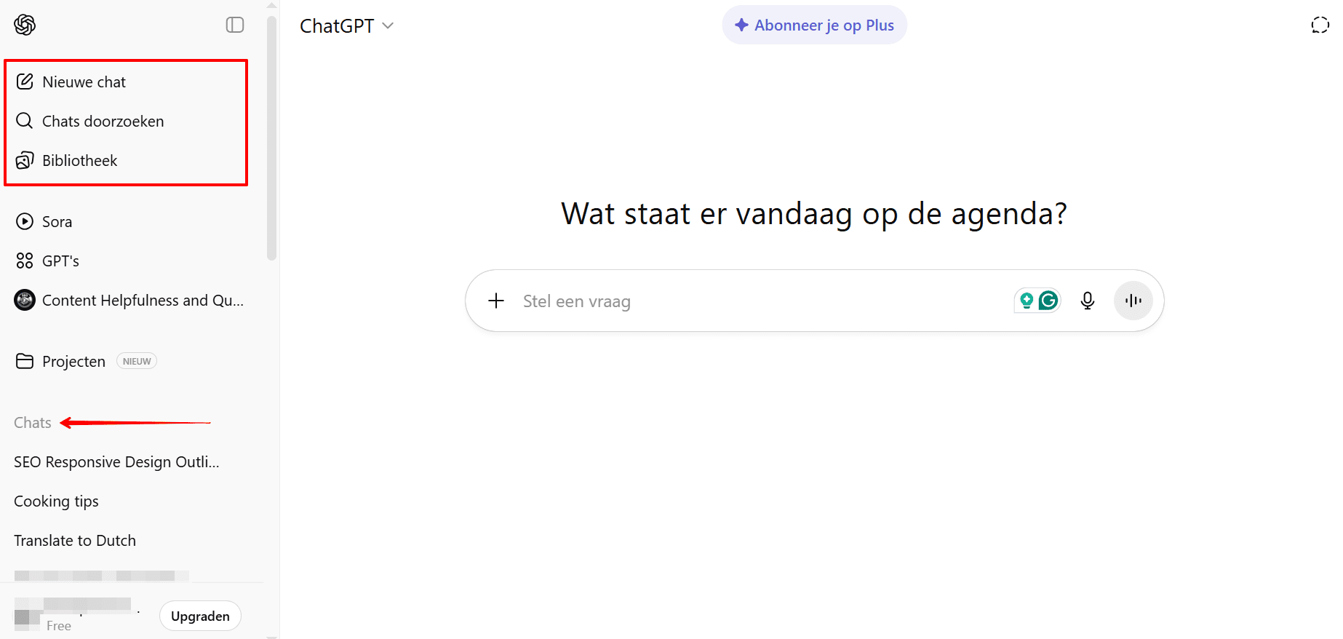Click the plus attach button in prompt

coord(496,301)
